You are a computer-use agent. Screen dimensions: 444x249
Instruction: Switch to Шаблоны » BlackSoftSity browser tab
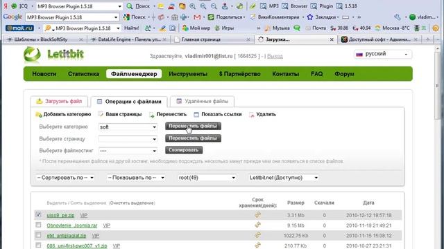pos(44,39)
